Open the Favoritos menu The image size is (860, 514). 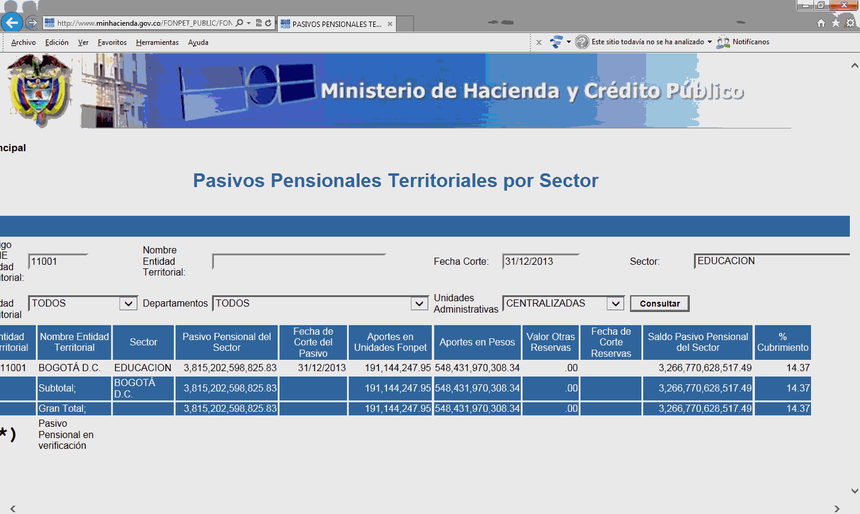point(112,42)
